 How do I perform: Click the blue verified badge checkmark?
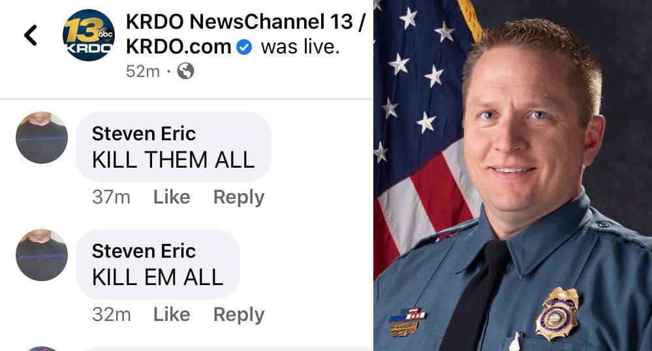click(x=244, y=47)
